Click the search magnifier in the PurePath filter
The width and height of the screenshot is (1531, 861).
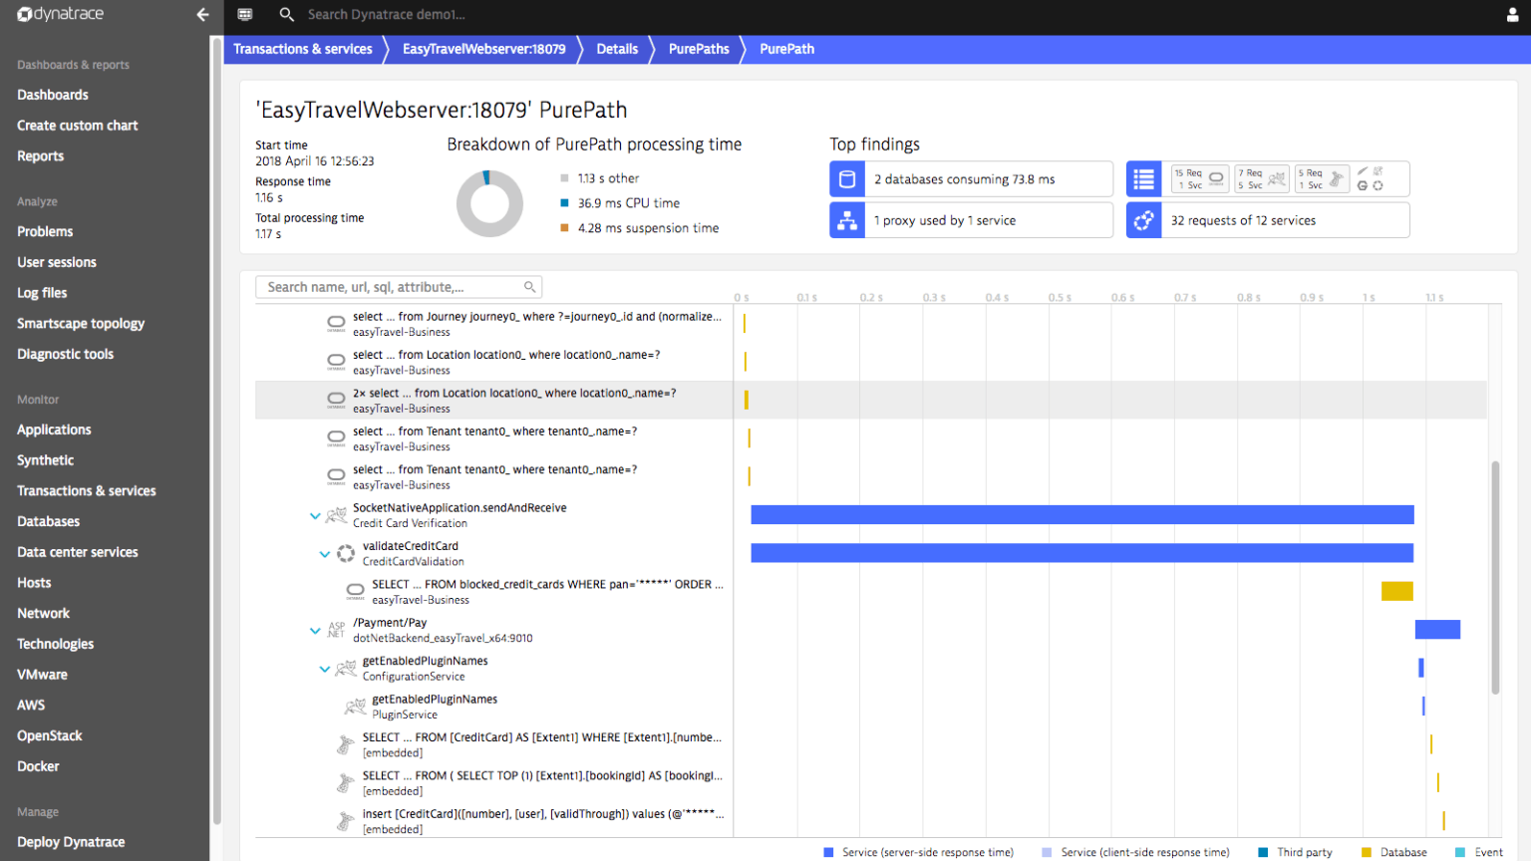529,286
